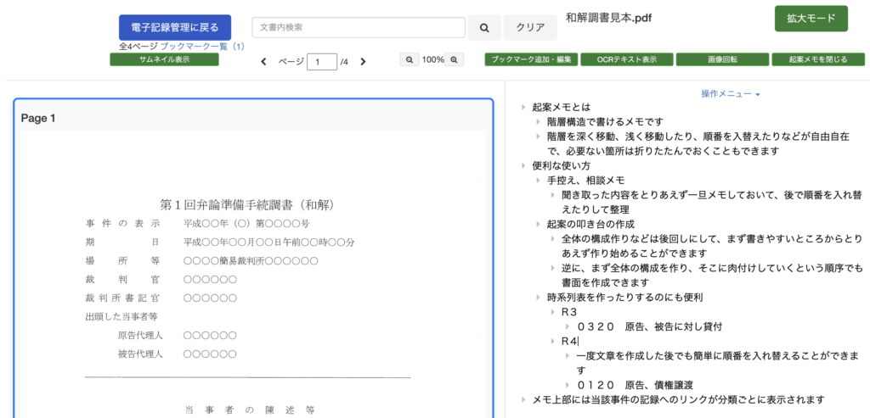Go to previous page with left chevron
The width and height of the screenshot is (870, 418).
[x=263, y=62]
